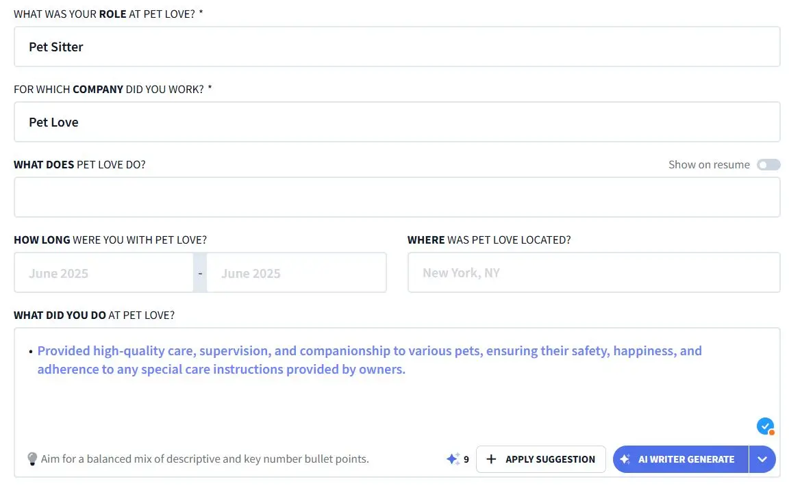Toggle the Show on resume switch
This screenshot has width=789, height=488.
tap(768, 165)
